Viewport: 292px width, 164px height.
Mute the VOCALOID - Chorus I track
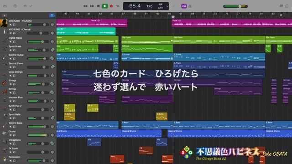click(x=10, y=33)
